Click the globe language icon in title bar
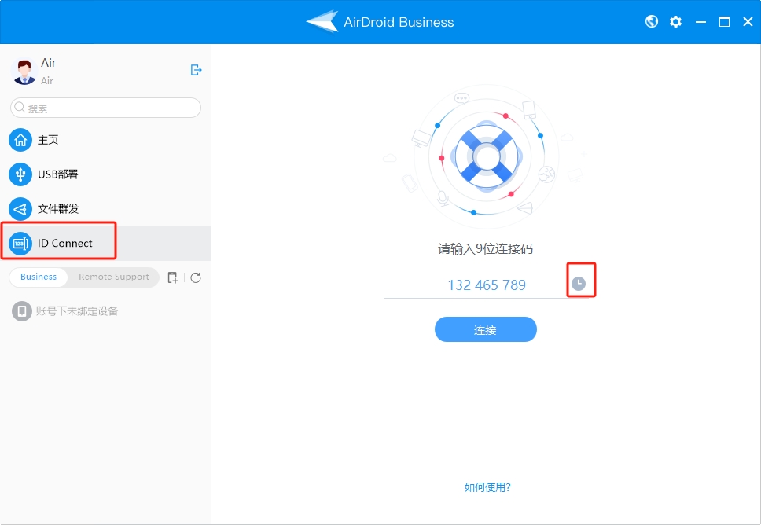Image resolution: width=761 pixels, height=525 pixels. [652, 21]
